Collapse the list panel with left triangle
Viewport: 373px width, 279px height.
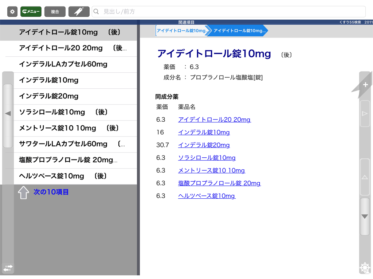coord(8,113)
